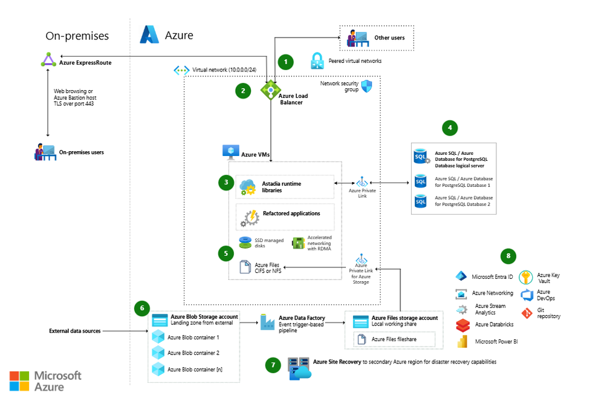This screenshot has height=401, width=604.
Task: Click the 'On-premises' heading text
Action: (x=77, y=36)
